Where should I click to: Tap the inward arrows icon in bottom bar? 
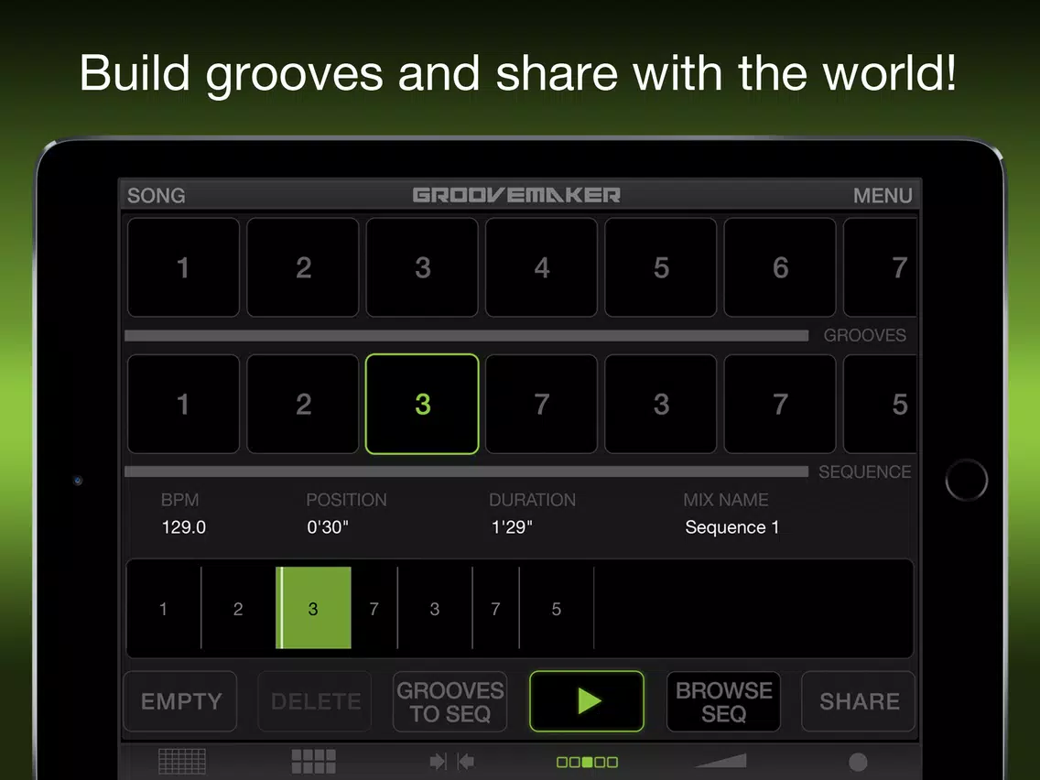[x=451, y=762]
